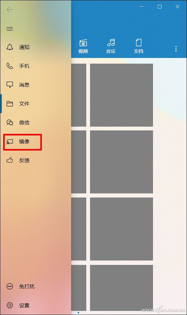The image size is (187, 315).
Task: Select 手机 phone entry
Action: pos(18,66)
